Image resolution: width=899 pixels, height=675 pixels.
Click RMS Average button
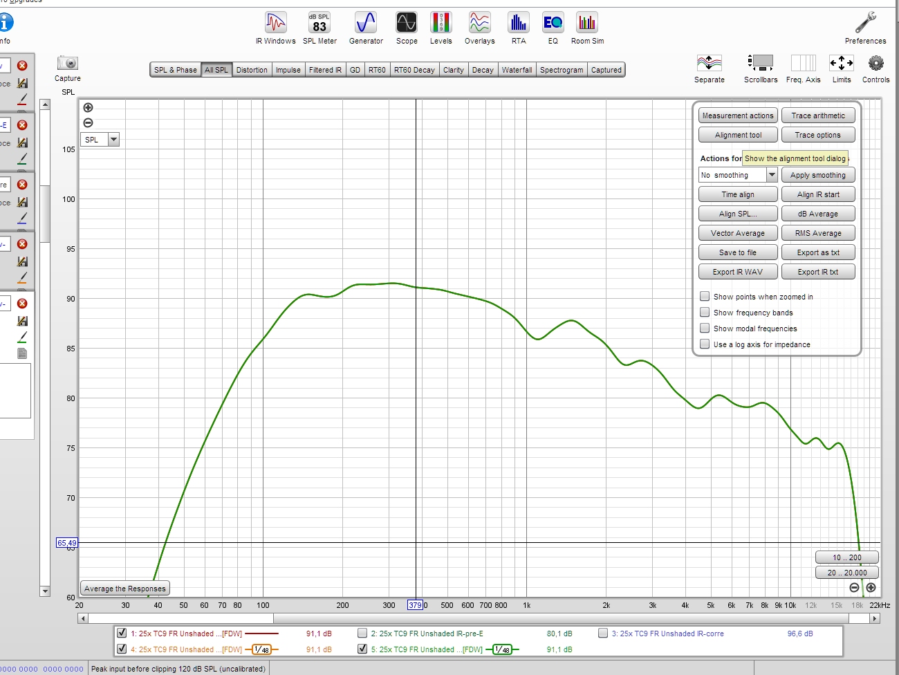(x=818, y=233)
